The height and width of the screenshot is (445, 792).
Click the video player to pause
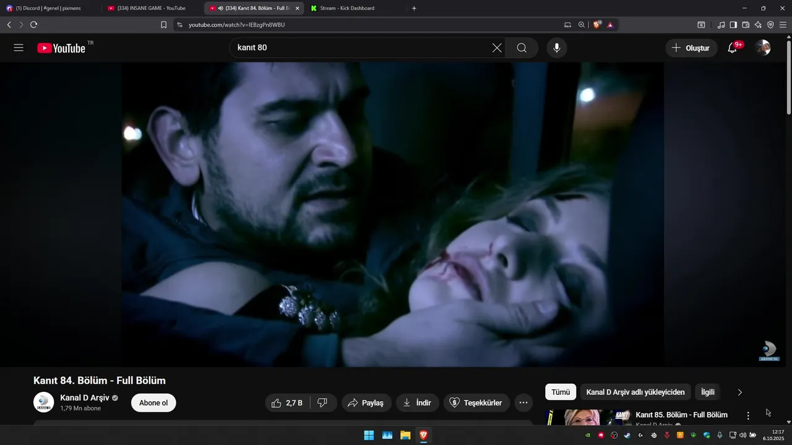393,214
